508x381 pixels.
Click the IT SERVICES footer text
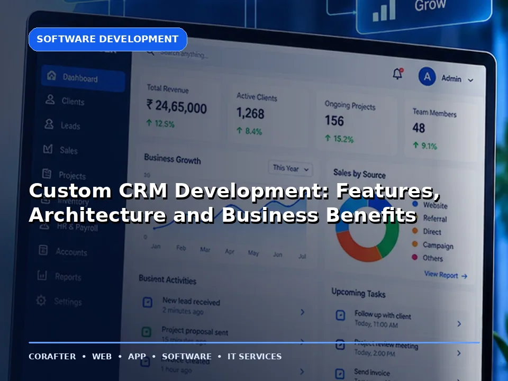coord(255,356)
